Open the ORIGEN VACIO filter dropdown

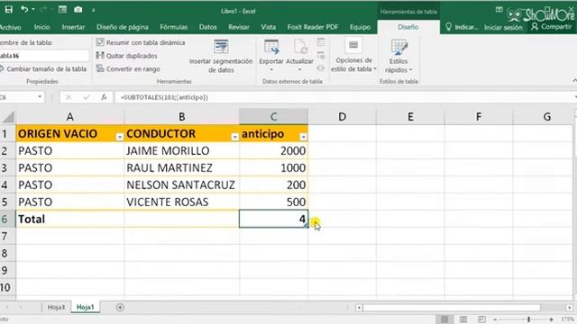click(119, 137)
